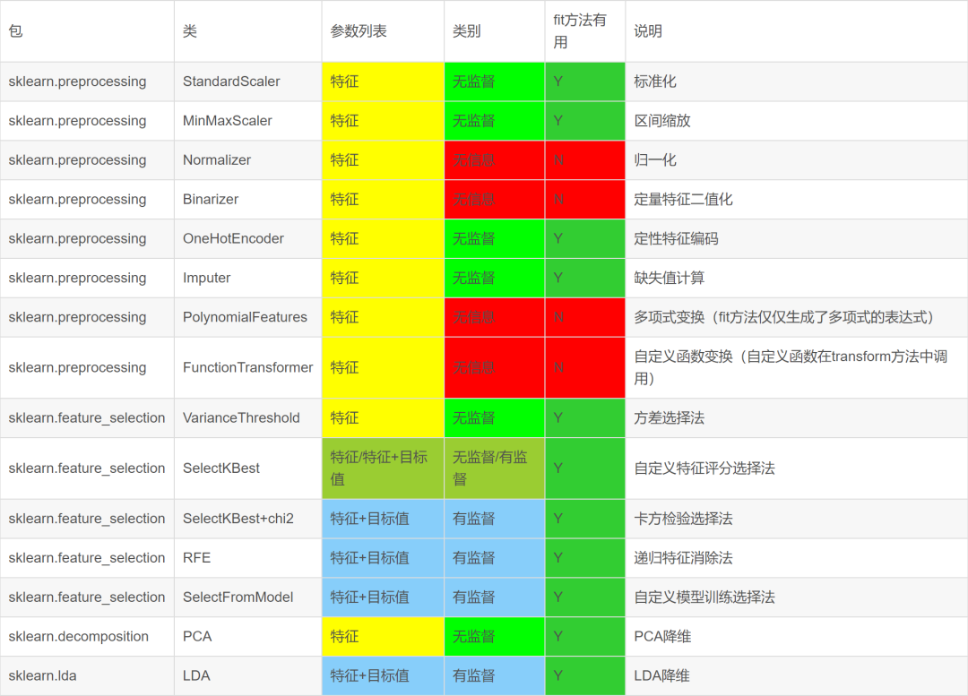This screenshot has height=696, width=968.
Task: Click the description '自定义模型训练选择法'
Action: click(797, 597)
